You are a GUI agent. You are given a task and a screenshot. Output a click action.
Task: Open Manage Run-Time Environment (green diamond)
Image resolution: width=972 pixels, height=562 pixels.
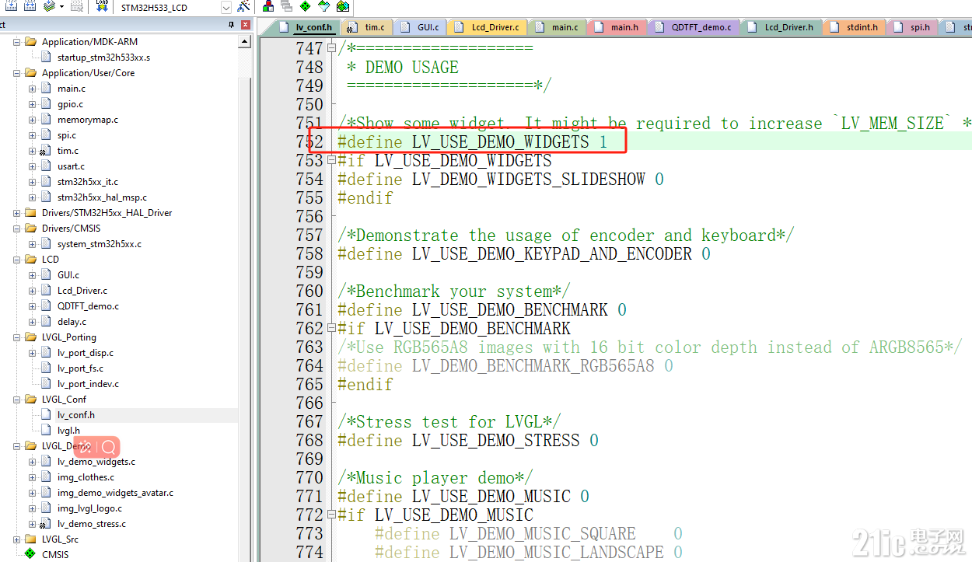pos(303,7)
